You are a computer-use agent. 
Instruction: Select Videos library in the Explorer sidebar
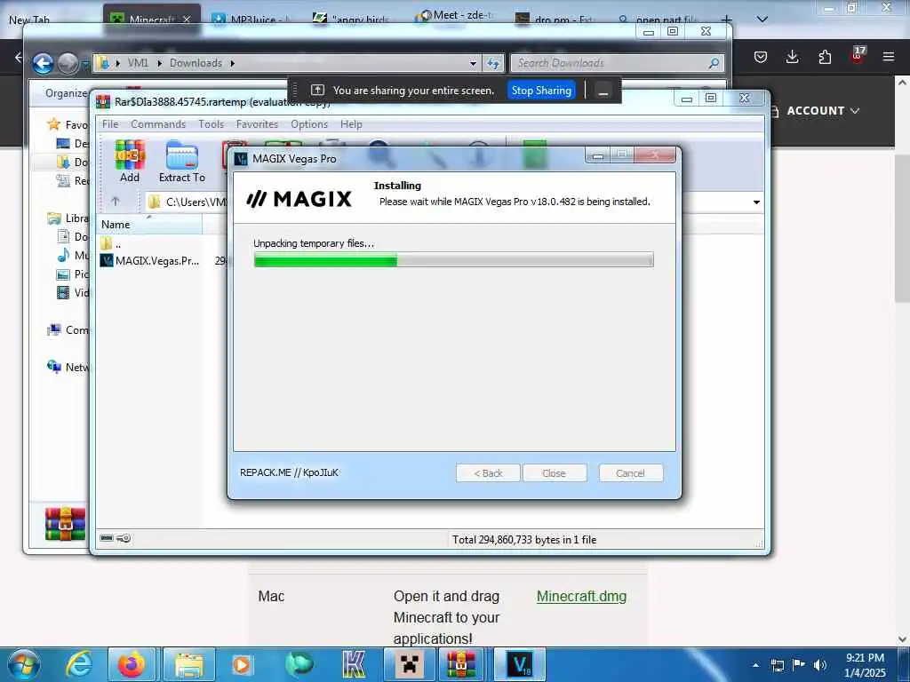click(x=73, y=293)
